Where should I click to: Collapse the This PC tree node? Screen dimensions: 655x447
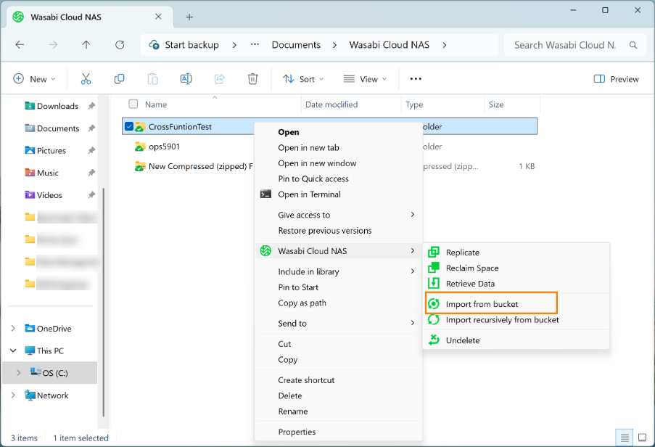[13, 350]
